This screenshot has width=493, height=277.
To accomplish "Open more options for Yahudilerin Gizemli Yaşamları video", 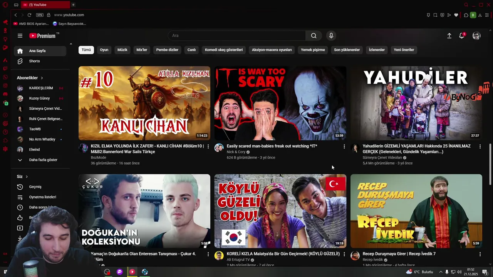I will (x=480, y=147).
